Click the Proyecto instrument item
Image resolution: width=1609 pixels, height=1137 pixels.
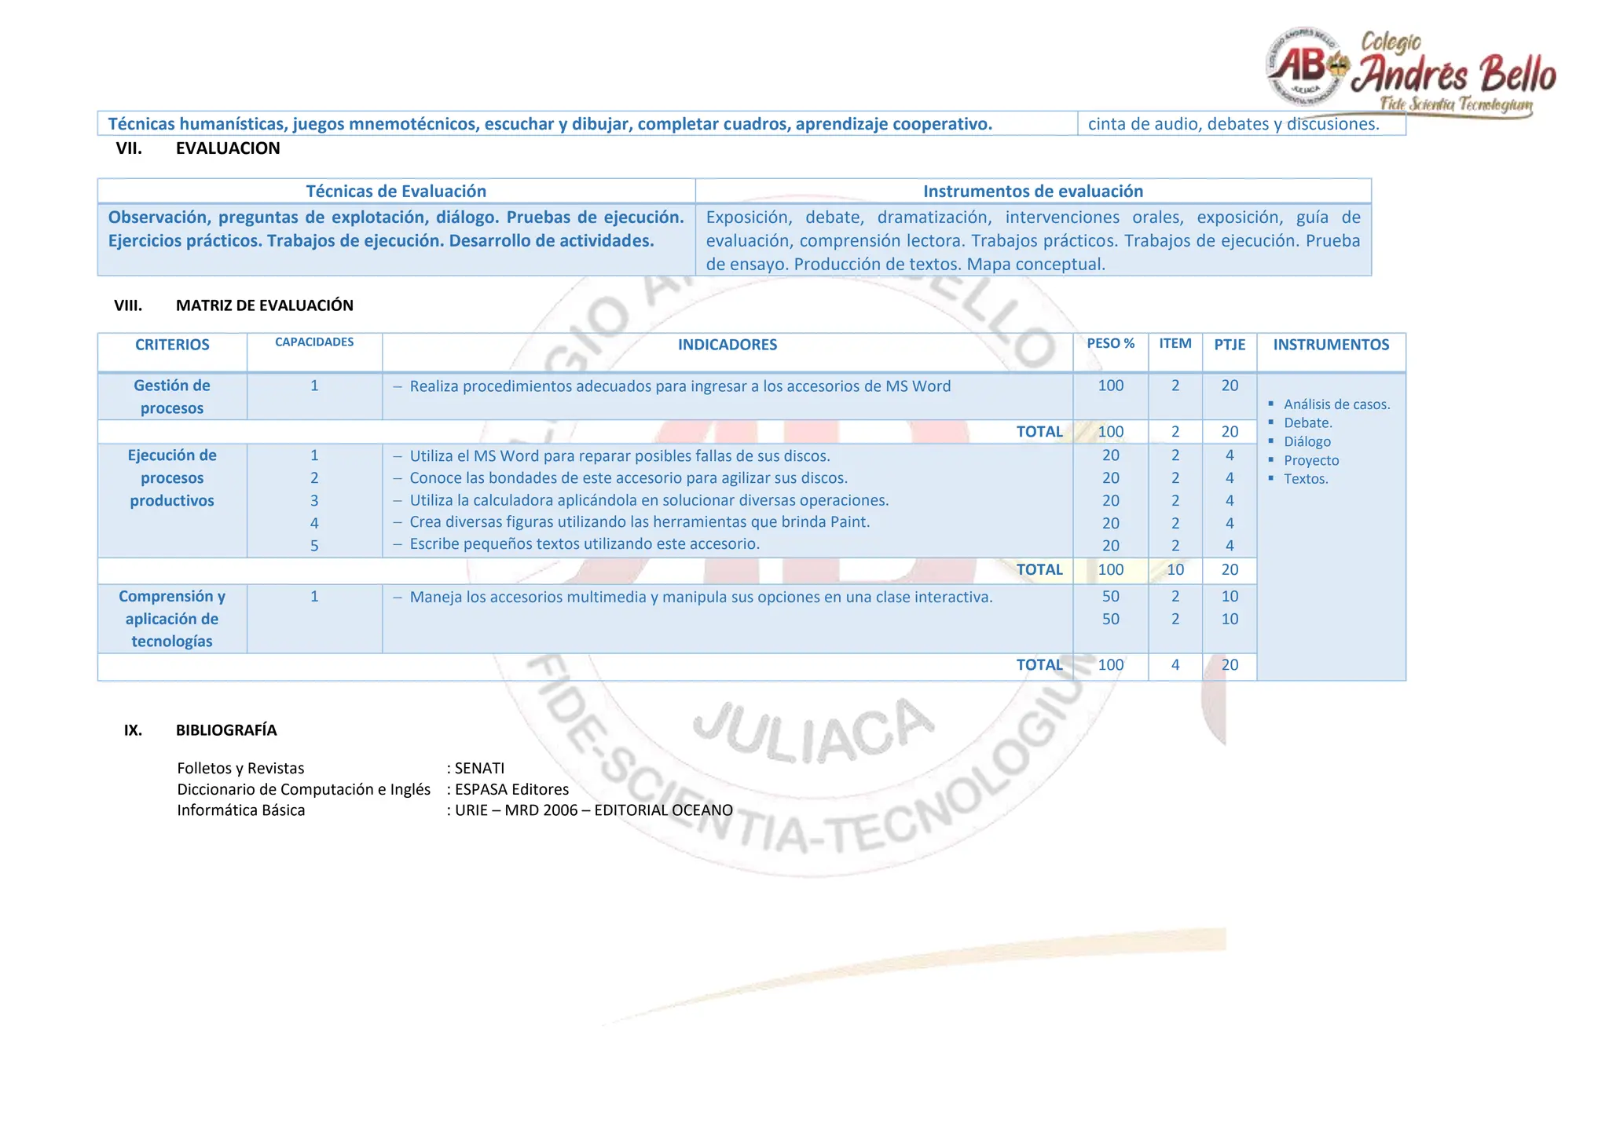coord(1311,460)
